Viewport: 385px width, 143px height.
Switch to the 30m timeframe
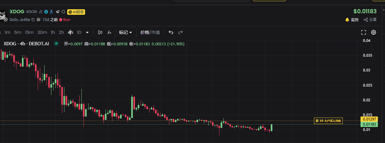(42, 32)
